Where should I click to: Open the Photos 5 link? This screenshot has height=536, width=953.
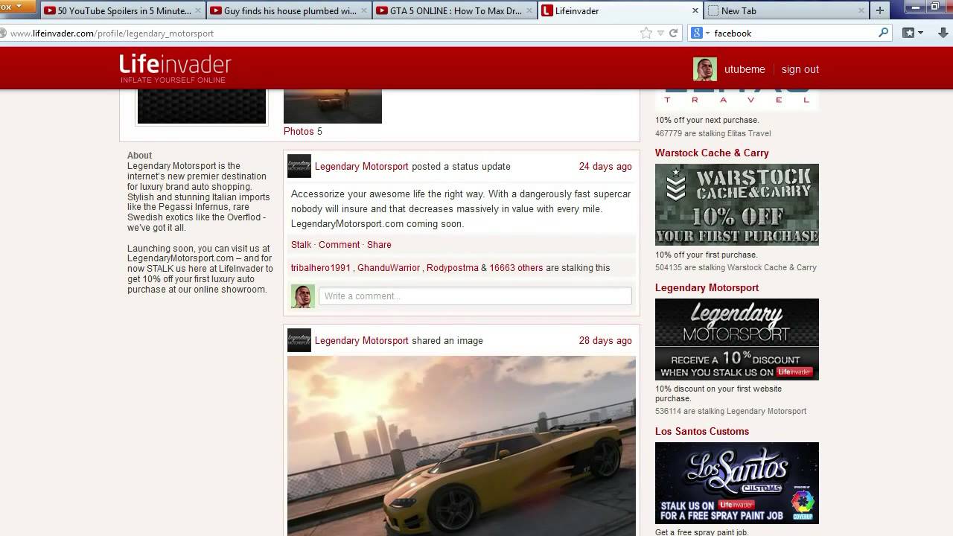[303, 131]
